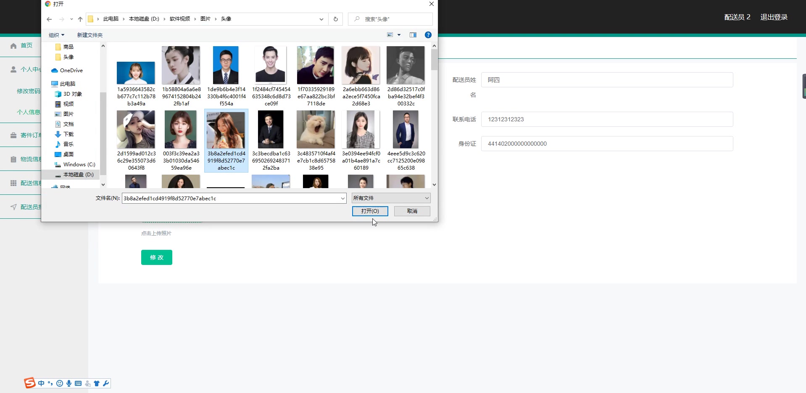Click the 打开(O) open button

(370, 211)
